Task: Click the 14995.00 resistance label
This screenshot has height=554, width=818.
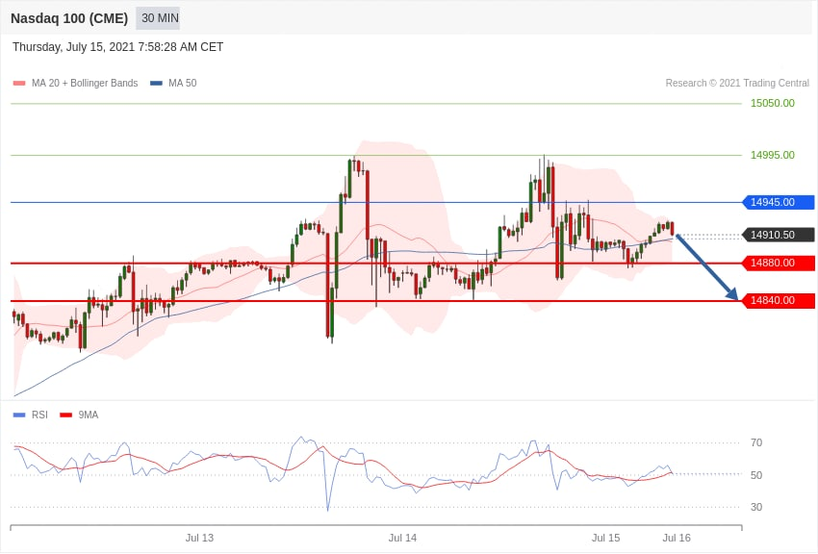Action: (772, 155)
